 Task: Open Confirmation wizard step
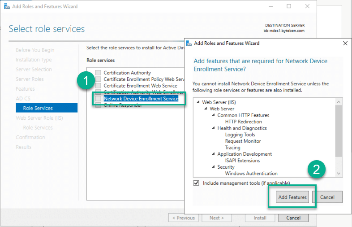coord(30,137)
